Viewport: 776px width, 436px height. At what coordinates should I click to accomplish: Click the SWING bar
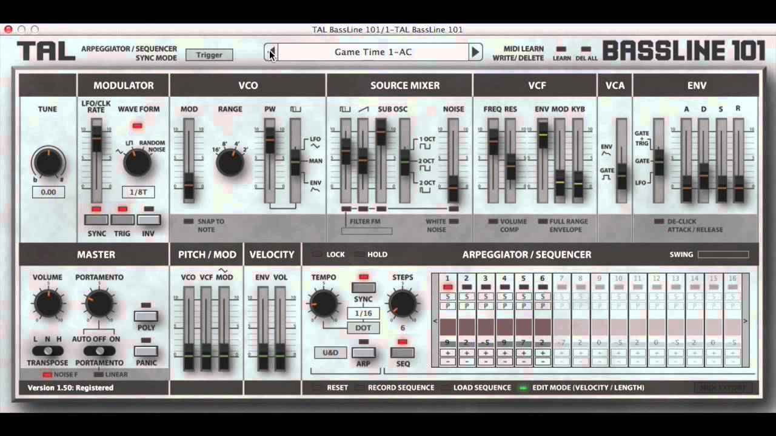point(723,255)
